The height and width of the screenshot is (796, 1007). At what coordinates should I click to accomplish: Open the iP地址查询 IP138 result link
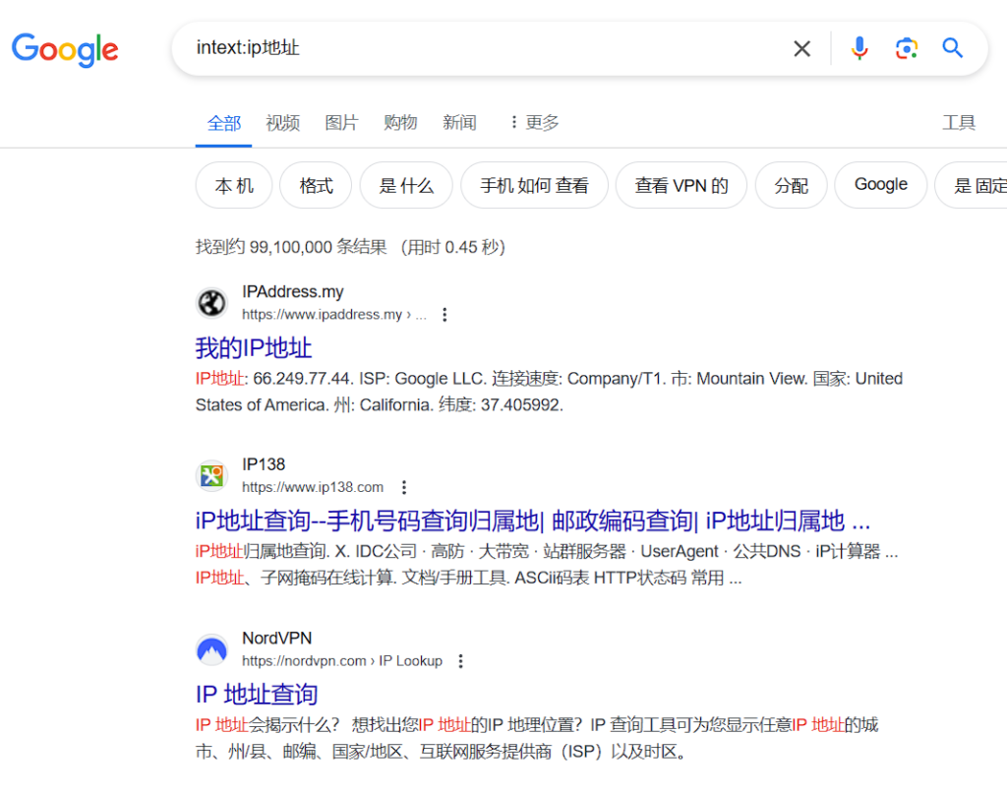pos(533,521)
